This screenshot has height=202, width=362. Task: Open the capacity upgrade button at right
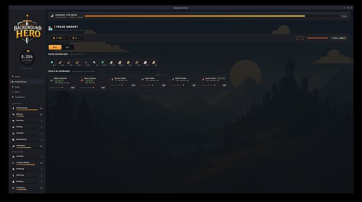338,38
